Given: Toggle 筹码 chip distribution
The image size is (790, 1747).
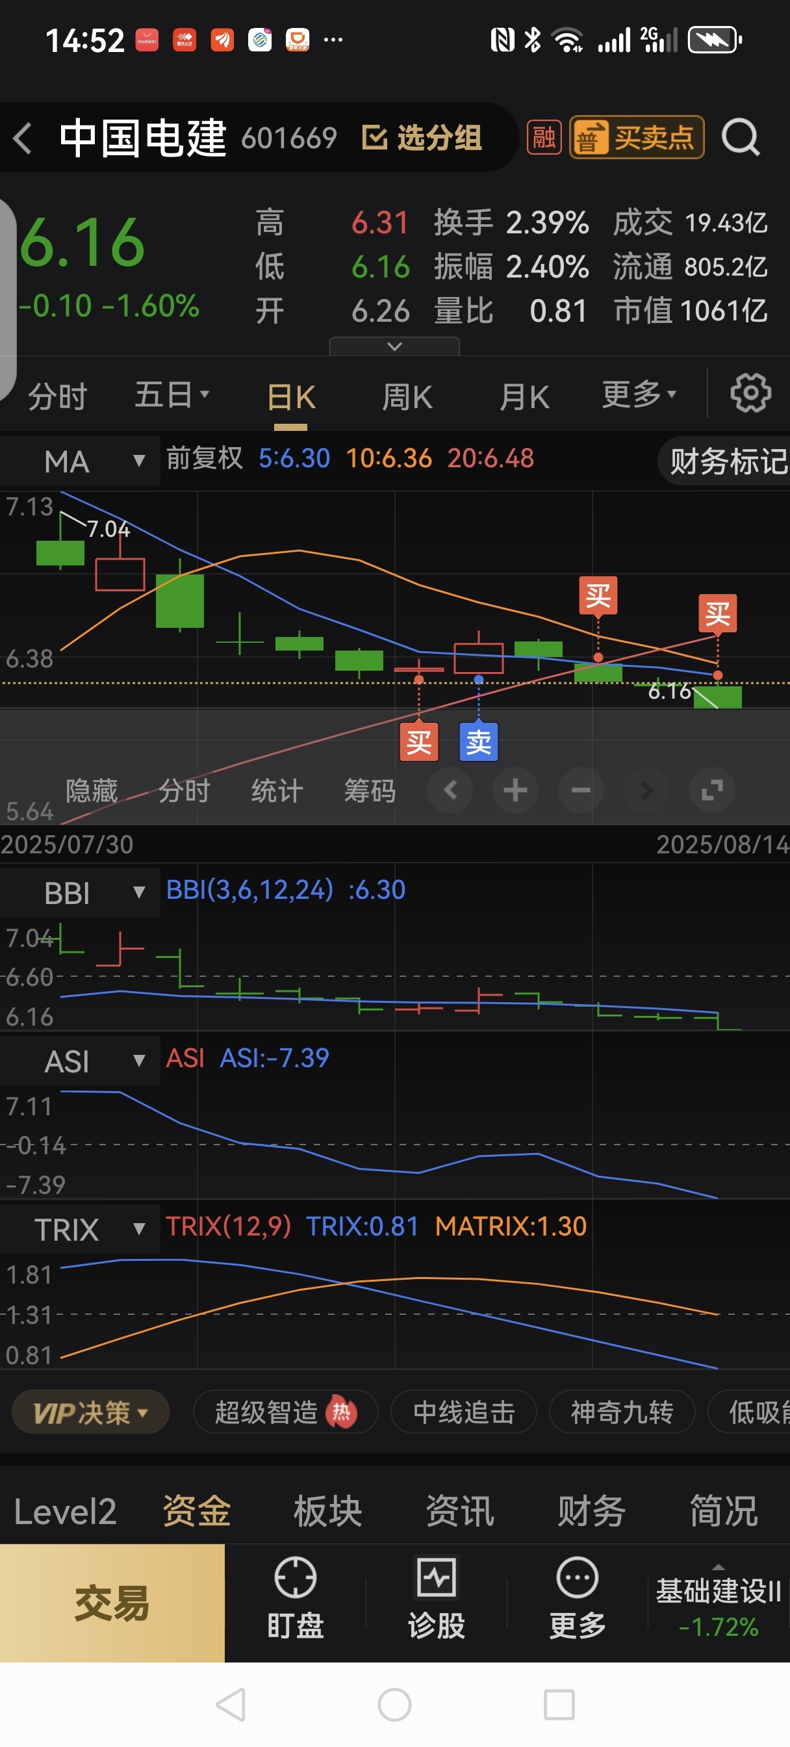Looking at the screenshot, I should click(x=370, y=791).
